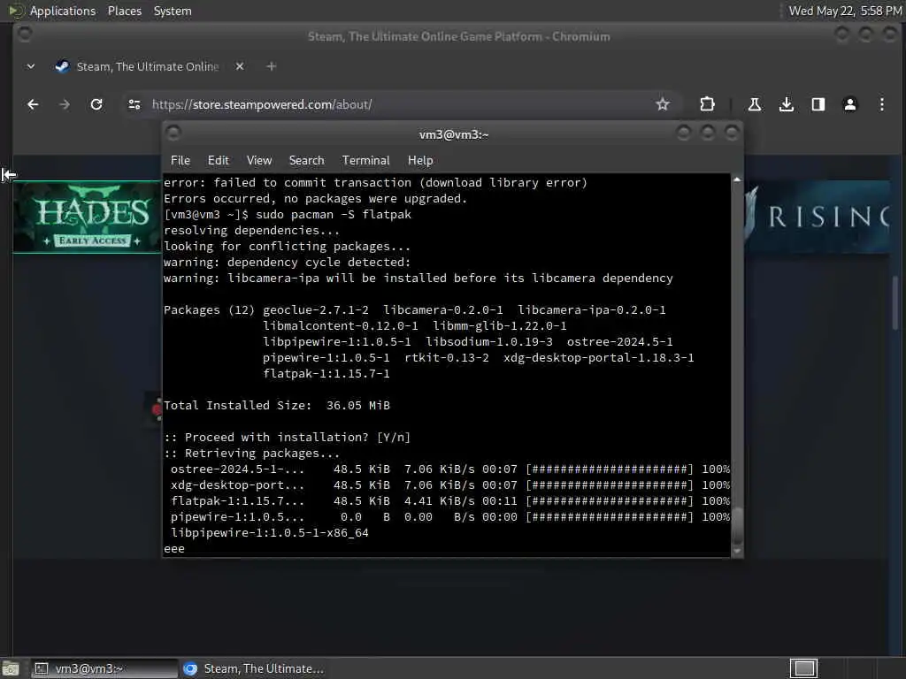Open the Terminal menu

click(365, 161)
